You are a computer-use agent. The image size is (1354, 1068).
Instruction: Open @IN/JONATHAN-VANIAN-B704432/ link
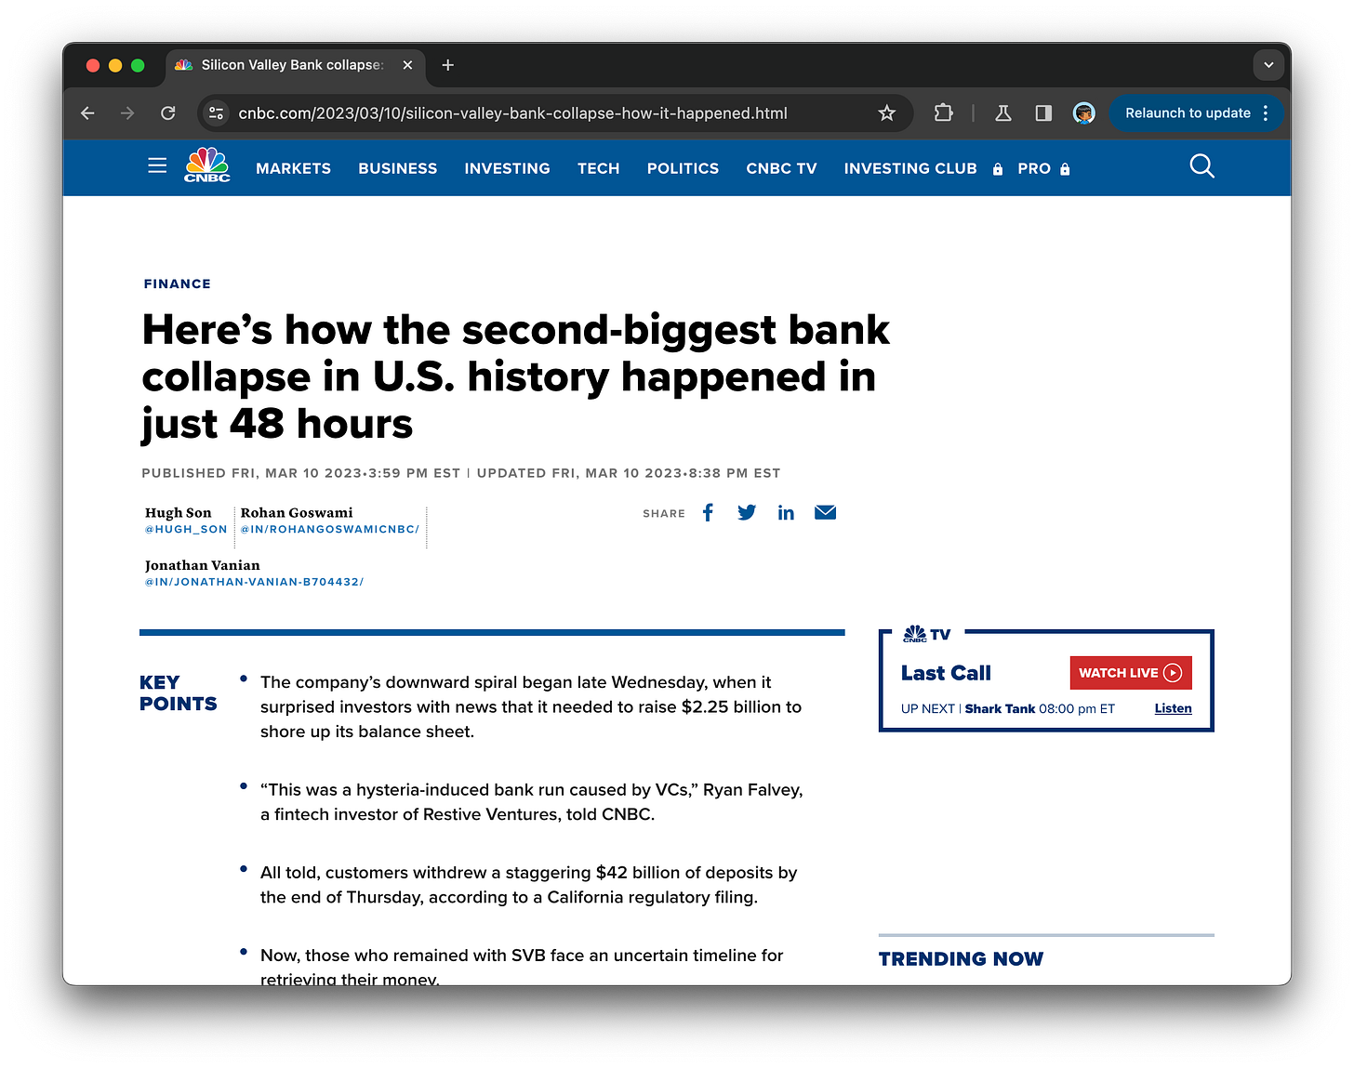(x=254, y=582)
